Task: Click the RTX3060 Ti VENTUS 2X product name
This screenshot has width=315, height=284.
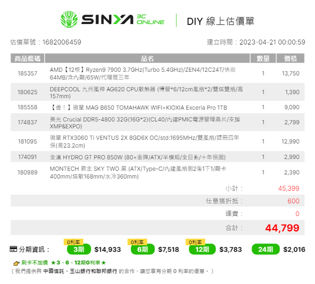Action: click(x=144, y=142)
